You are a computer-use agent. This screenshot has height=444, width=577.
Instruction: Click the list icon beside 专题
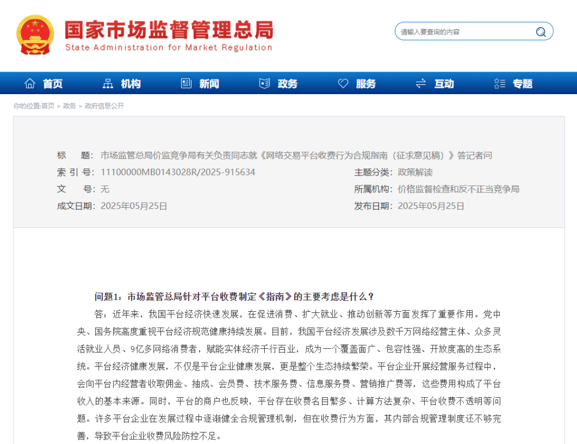499,84
